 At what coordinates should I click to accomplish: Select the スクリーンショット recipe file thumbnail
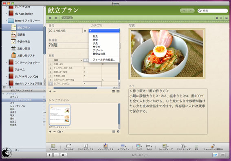click(59, 115)
